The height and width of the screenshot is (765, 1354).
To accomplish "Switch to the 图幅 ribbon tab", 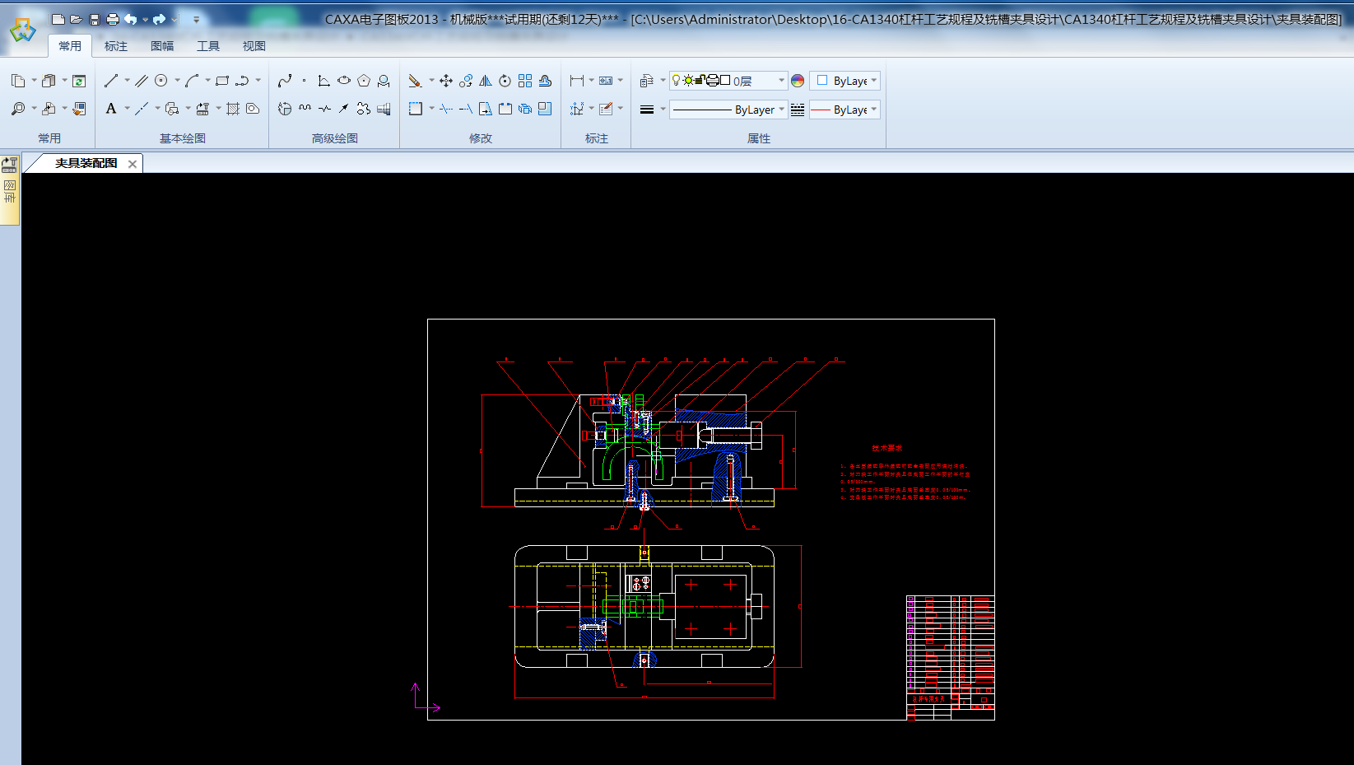I will pyautogui.click(x=162, y=46).
